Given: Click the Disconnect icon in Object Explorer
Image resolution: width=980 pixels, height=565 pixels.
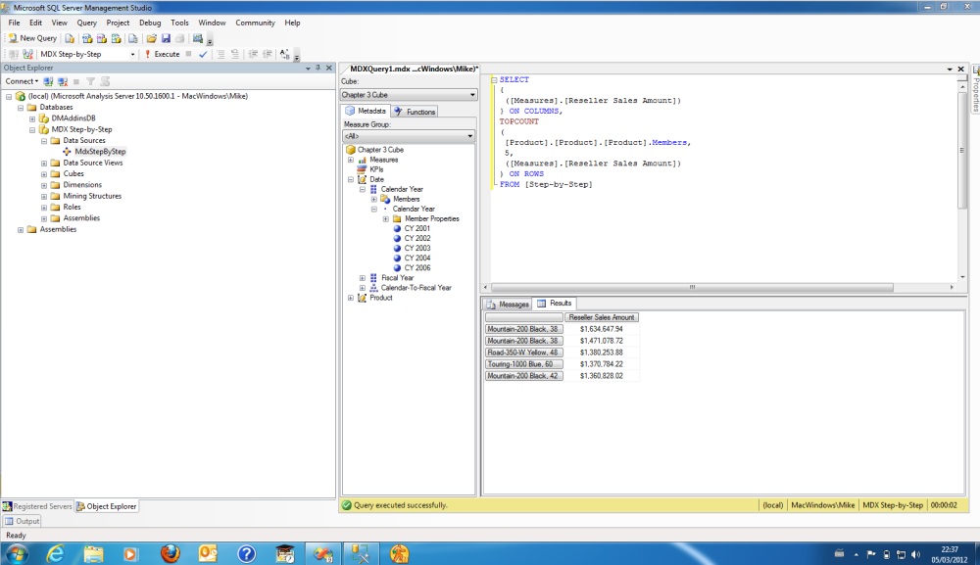Looking at the screenshot, I should (x=63, y=81).
